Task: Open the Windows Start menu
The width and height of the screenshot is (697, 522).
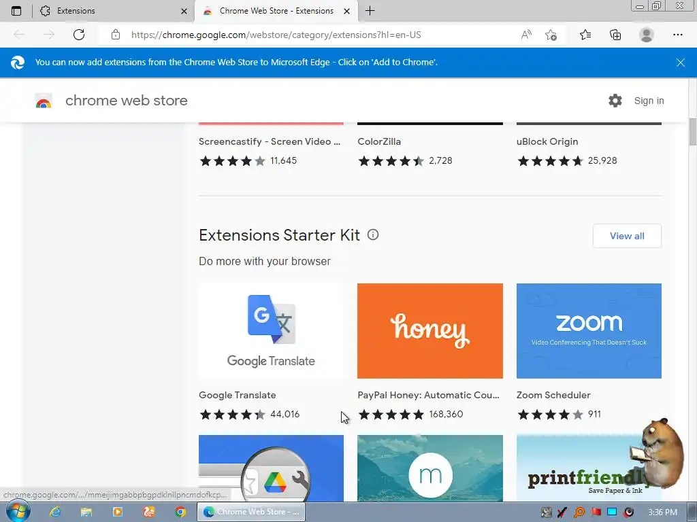Action: tap(18, 512)
